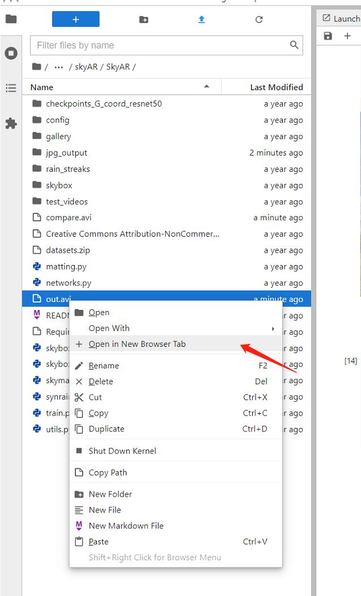Viewport: 361px width, 596px height.
Task: Select the test_videos folder
Action: [x=166, y=202]
